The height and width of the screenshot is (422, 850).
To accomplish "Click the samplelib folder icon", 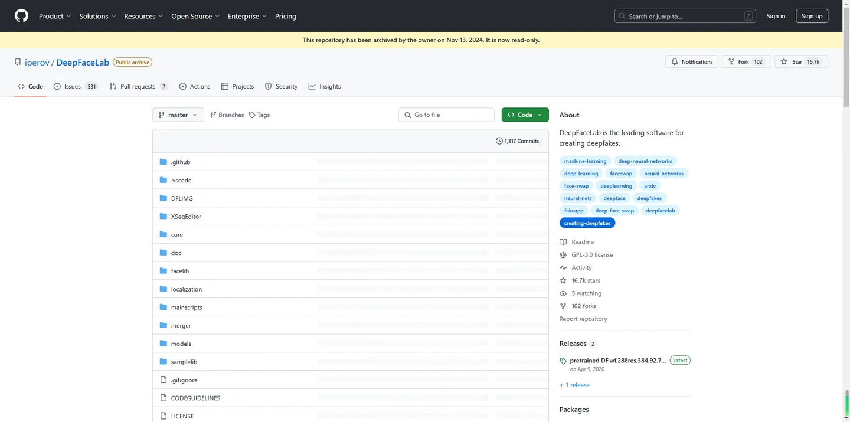I will (x=164, y=362).
